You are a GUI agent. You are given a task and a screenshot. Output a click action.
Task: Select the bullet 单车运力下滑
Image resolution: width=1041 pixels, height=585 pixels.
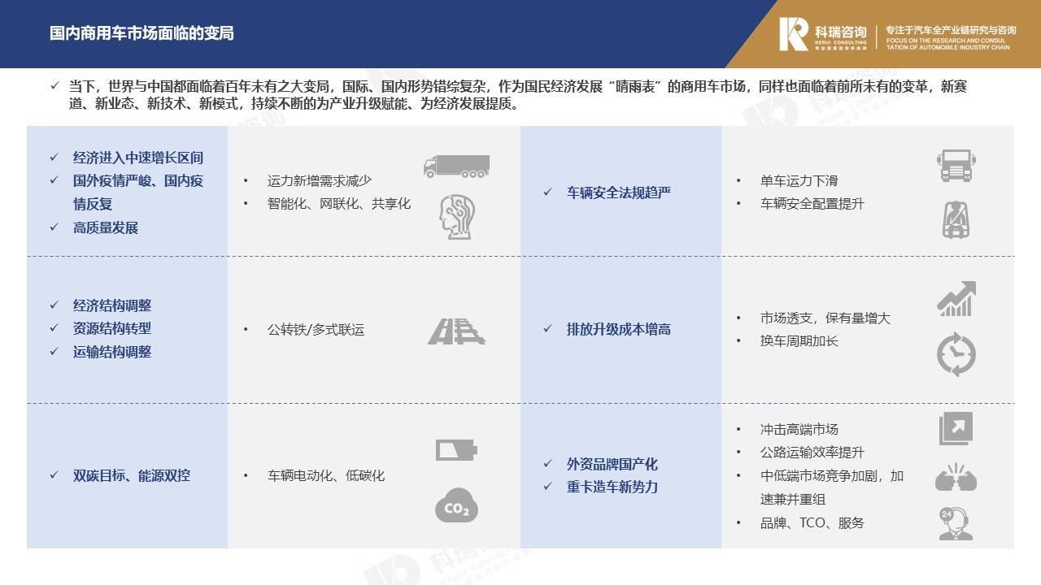coord(799,180)
